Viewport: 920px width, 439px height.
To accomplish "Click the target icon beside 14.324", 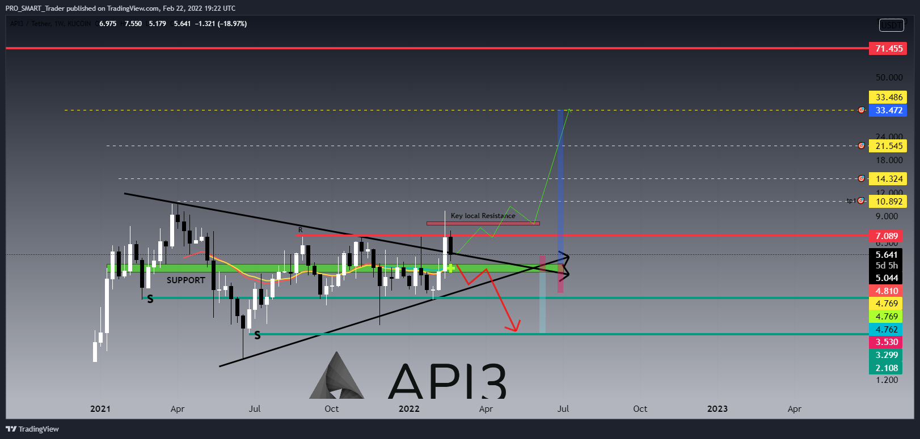I will tap(862, 179).
